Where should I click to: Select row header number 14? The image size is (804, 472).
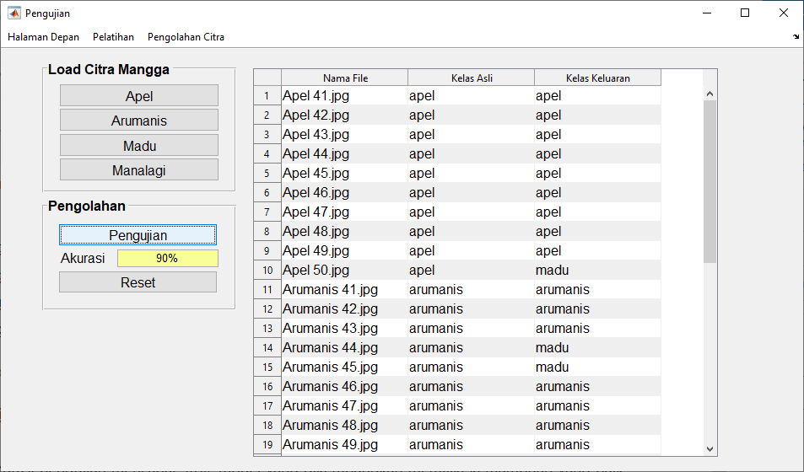click(267, 348)
